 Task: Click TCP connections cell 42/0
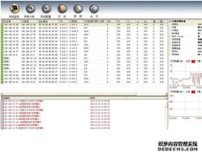click(86, 31)
